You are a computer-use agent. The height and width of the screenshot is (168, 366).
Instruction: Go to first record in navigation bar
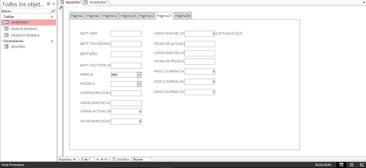[75, 159]
